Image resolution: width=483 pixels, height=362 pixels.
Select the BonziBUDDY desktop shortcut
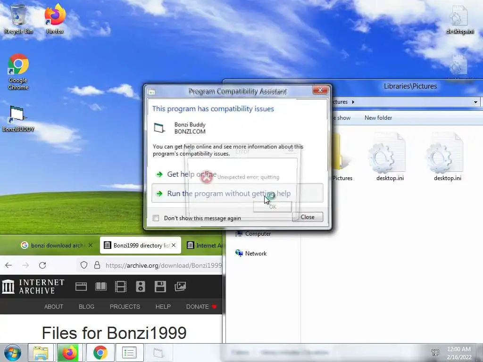[x=18, y=118]
